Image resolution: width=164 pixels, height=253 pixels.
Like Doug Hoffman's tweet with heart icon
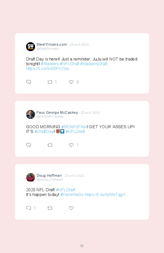pyautogui.click(x=71, y=208)
